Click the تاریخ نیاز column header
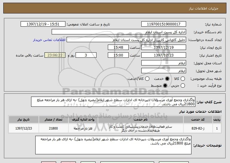 pos(24,120)
